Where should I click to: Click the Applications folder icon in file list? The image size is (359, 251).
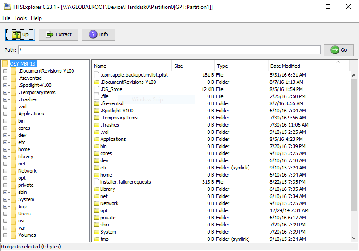(x=97, y=139)
